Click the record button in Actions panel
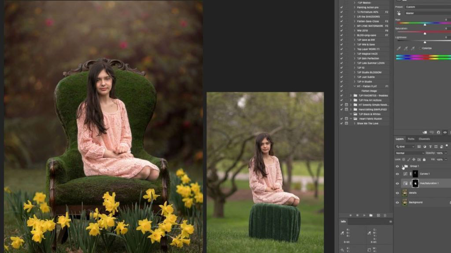The height and width of the screenshot is (253, 451). tap(357, 215)
